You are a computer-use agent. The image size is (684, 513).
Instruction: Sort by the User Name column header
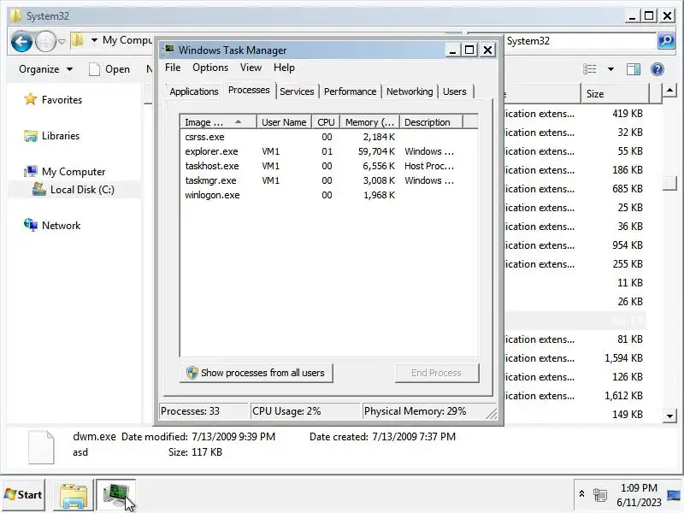coord(284,122)
